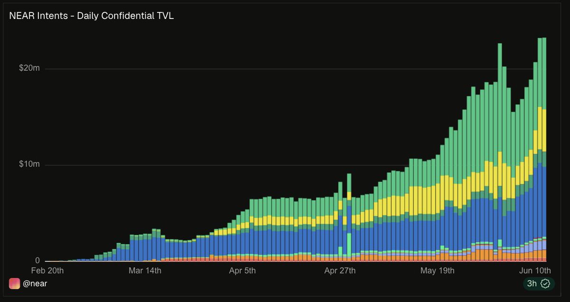Click the Apr 27th x-axis label

coord(340,271)
